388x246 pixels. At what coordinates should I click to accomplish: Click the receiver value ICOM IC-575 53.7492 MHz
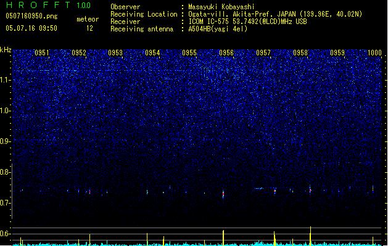point(247,22)
